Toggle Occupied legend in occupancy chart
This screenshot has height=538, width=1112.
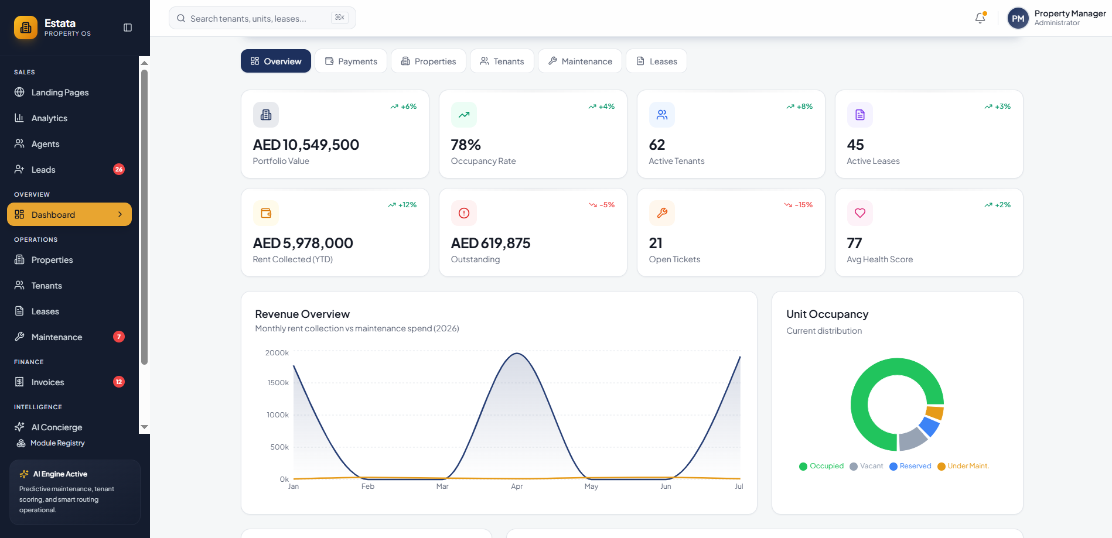[x=821, y=466]
